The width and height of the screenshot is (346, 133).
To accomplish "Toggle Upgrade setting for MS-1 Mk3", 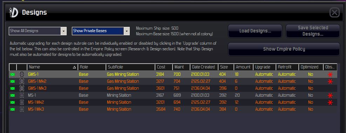I will [x=264, y=109].
